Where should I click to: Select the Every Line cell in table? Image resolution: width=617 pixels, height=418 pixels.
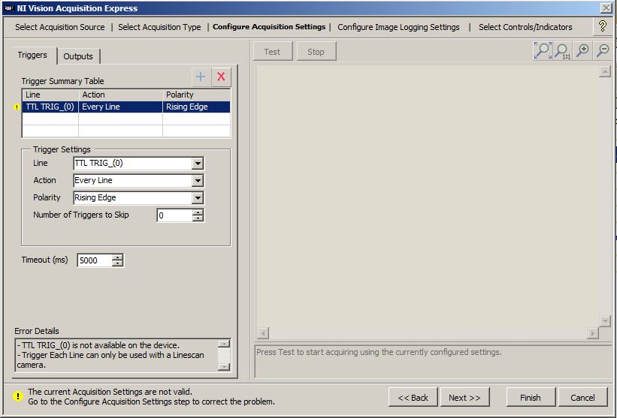pos(121,107)
